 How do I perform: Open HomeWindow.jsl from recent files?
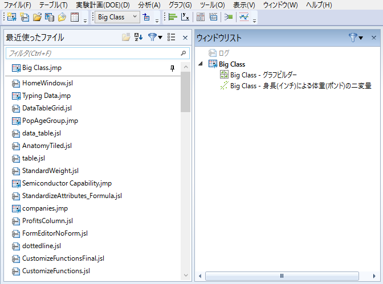pyautogui.click(x=47, y=83)
